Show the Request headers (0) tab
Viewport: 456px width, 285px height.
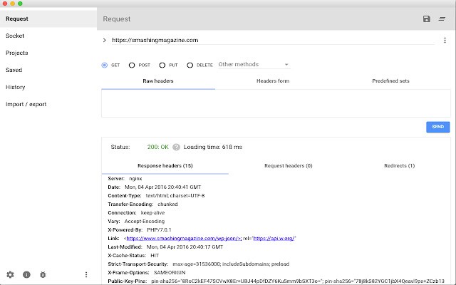[x=289, y=165]
